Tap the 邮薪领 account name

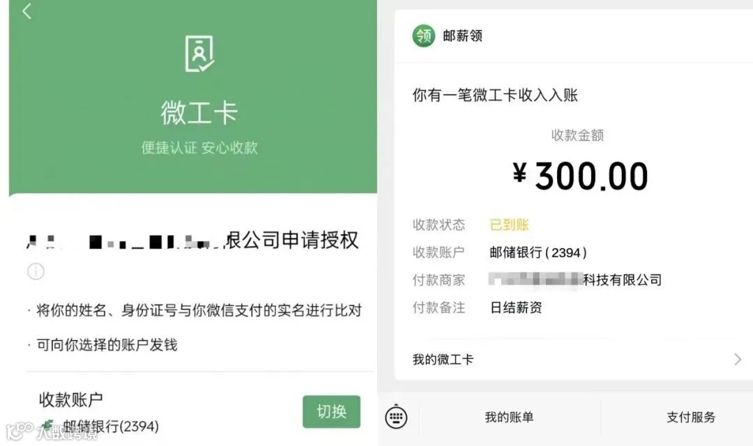point(462,36)
